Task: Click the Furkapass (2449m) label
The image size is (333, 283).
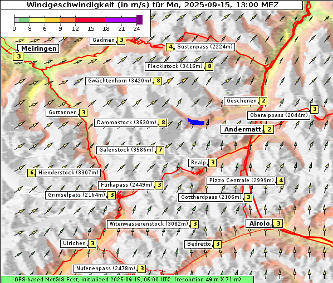Action: (126, 185)
